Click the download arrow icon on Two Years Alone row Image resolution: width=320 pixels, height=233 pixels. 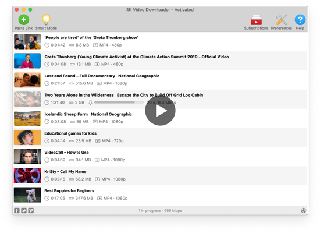point(90,103)
